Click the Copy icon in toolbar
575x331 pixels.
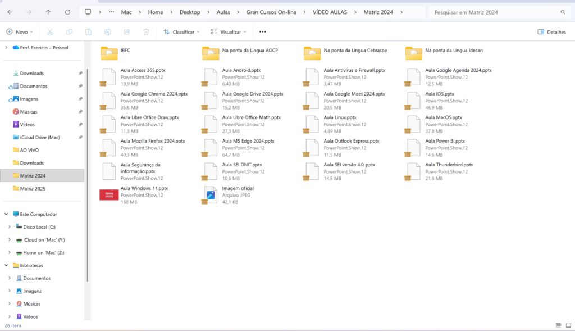coord(69,32)
